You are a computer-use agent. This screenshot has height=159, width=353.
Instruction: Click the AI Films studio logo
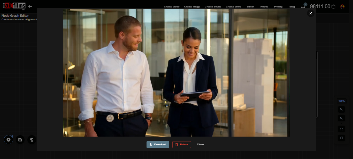click(x=14, y=6)
